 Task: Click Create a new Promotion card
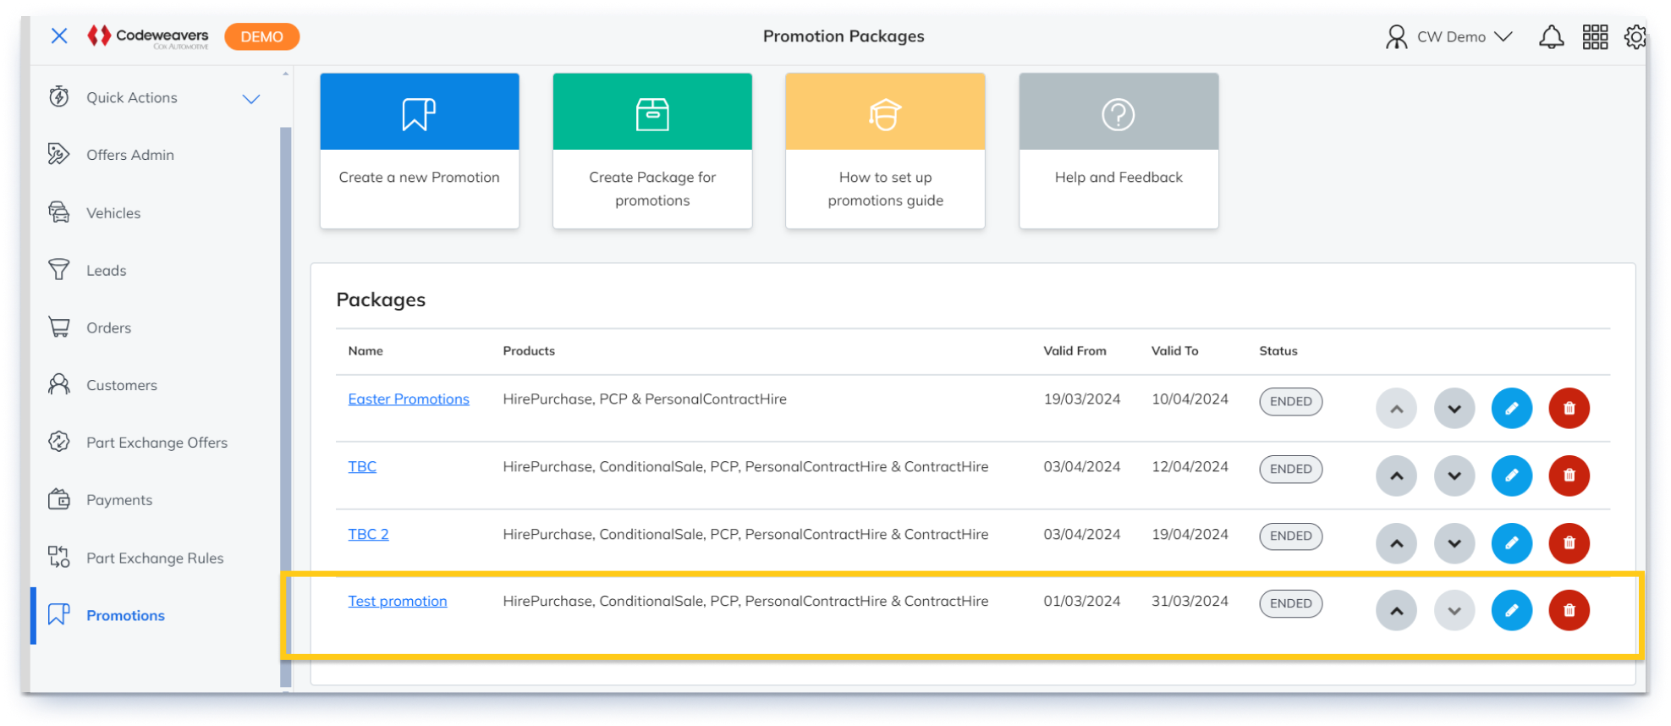pos(420,151)
